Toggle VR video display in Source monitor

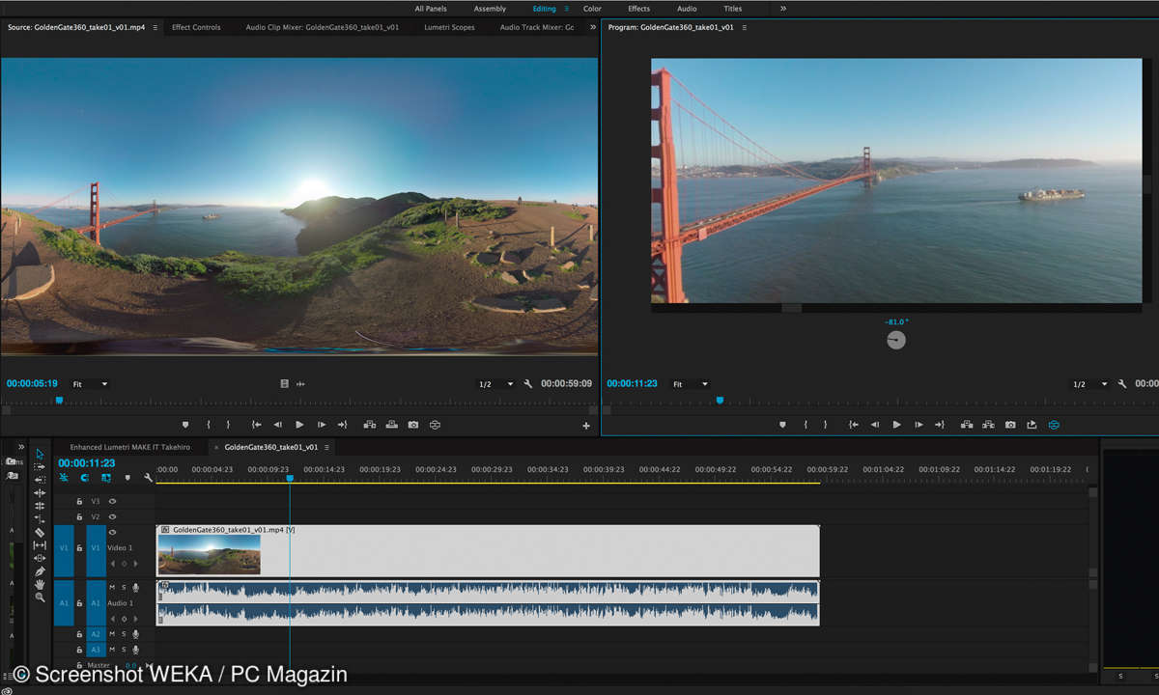coord(436,425)
